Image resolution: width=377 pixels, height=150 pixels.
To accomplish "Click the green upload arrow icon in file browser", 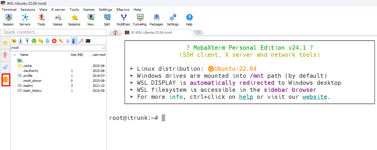I will tap(27, 41).
